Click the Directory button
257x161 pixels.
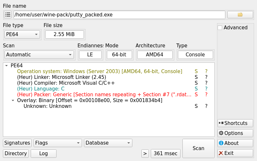click(16, 154)
